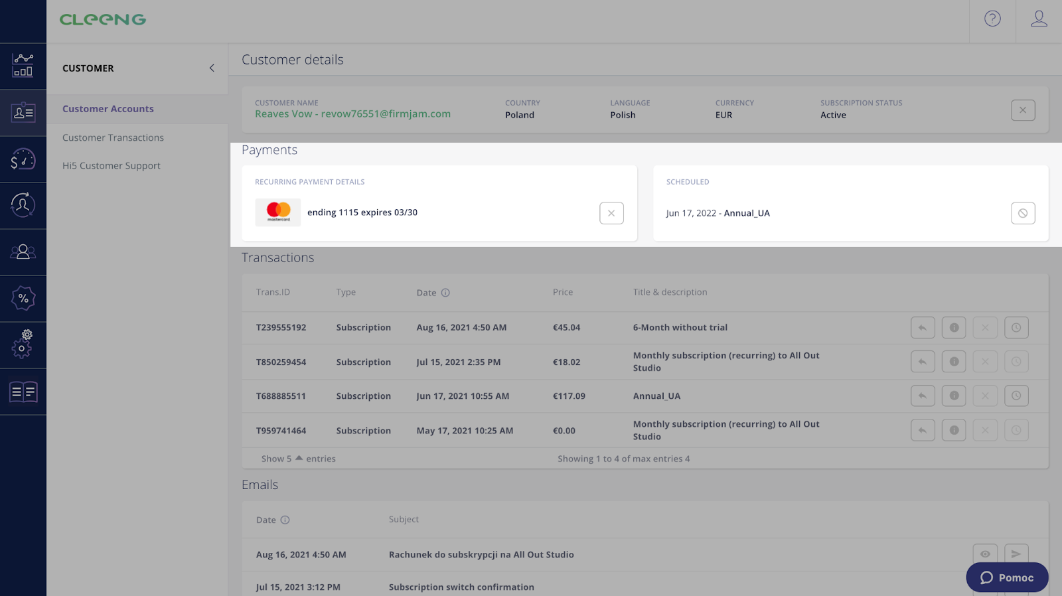
Task: Open the dollar gauge revenue sidebar icon
Action: (x=23, y=159)
